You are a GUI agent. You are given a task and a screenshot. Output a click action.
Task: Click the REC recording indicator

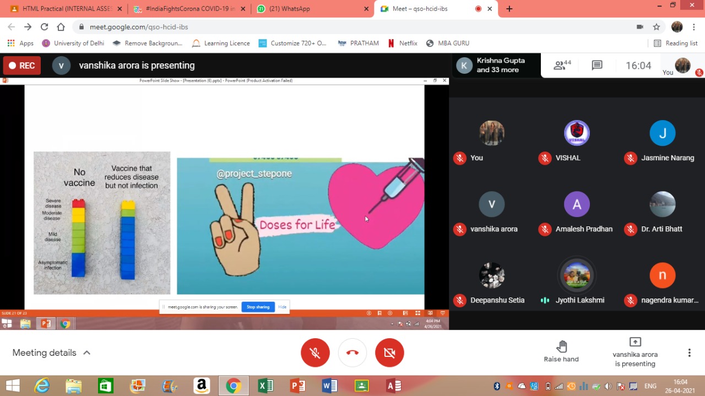(x=21, y=66)
